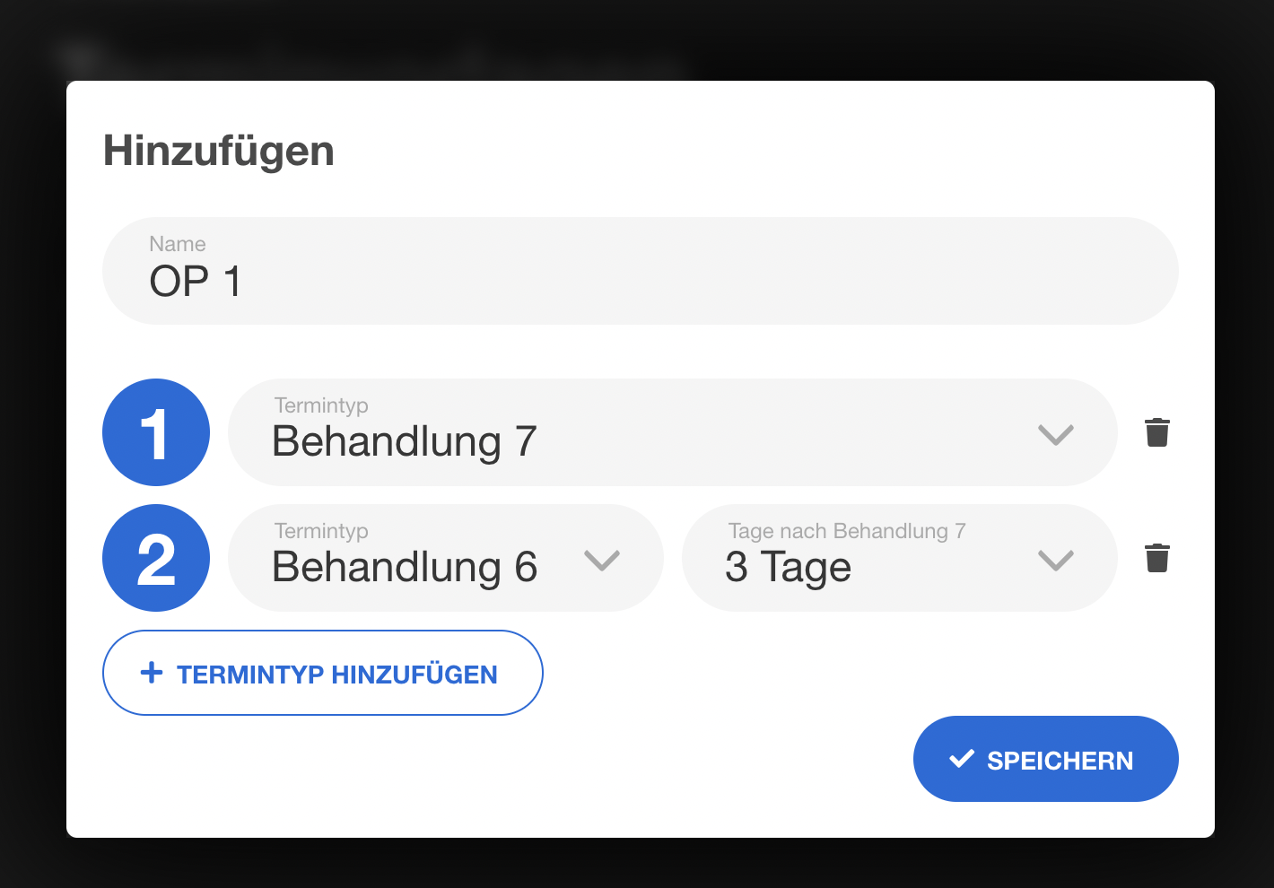Click the small Name label text
Screen dimensions: 1274x888
pyautogui.click(x=178, y=244)
